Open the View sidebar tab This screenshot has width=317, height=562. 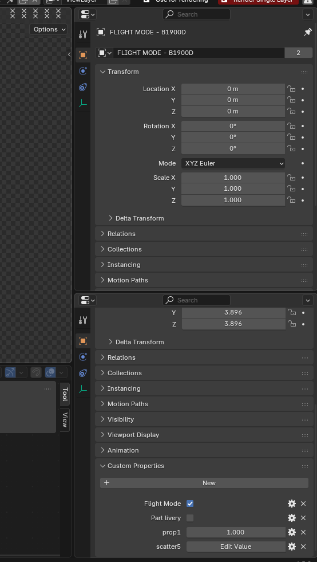[x=65, y=420]
